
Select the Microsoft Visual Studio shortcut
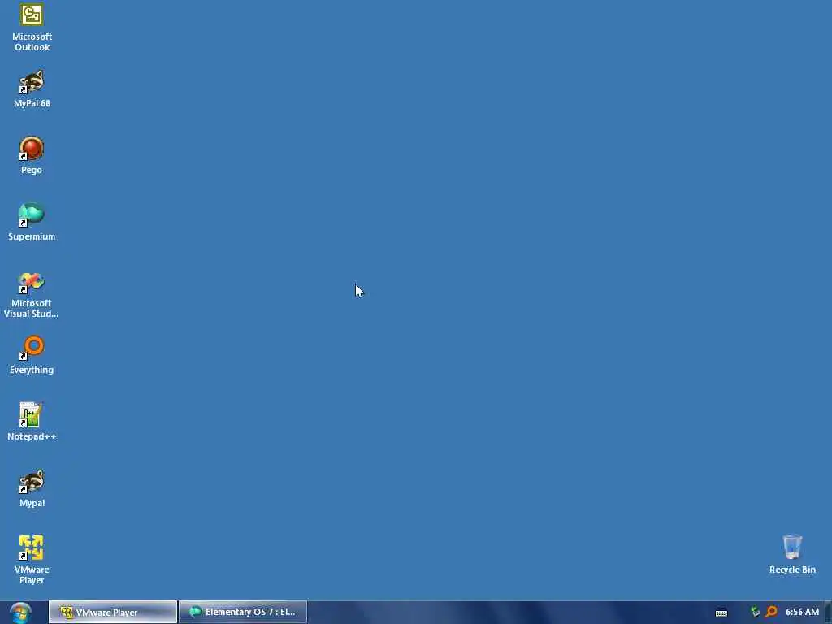(x=32, y=295)
